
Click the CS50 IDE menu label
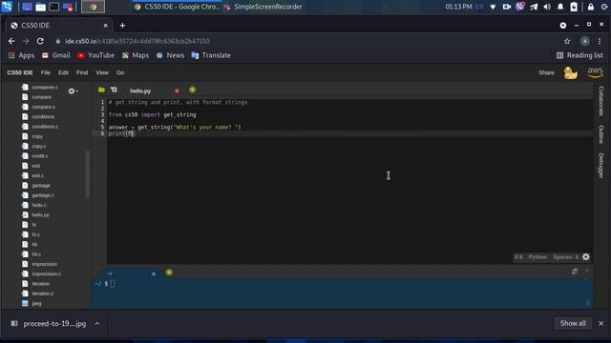(20, 72)
